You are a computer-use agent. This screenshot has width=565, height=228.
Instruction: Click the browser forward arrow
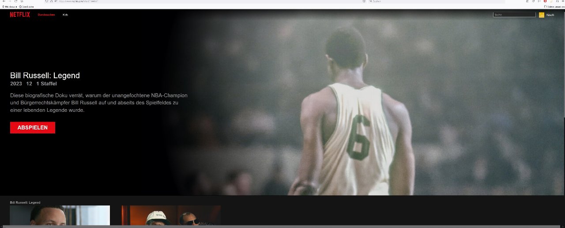click(x=10, y=1)
